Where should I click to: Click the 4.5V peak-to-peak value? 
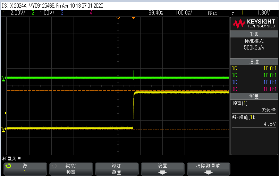(270, 124)
